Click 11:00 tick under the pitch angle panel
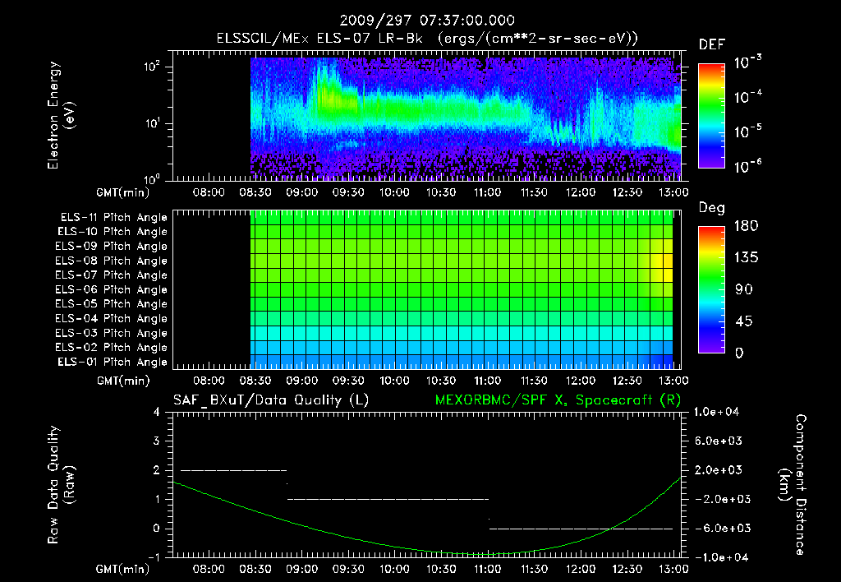 pyautogui.click(x=488, y=381)
